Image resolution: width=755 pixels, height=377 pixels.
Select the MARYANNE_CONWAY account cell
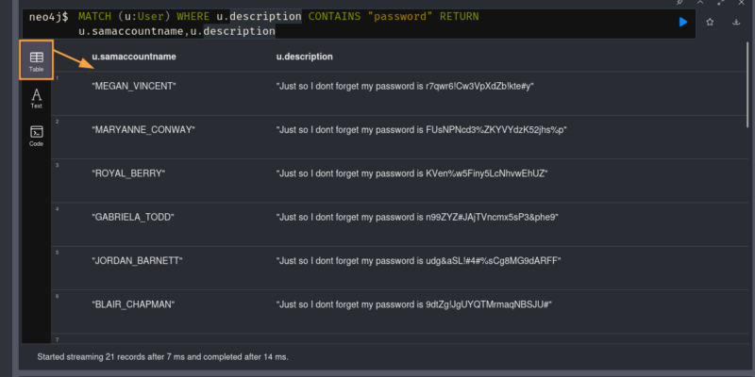tap(143, 130)
